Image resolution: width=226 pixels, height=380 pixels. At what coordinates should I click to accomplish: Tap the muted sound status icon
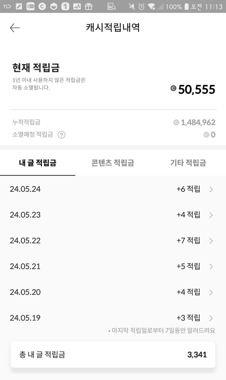pyautogui.click(x=132, y=7)
